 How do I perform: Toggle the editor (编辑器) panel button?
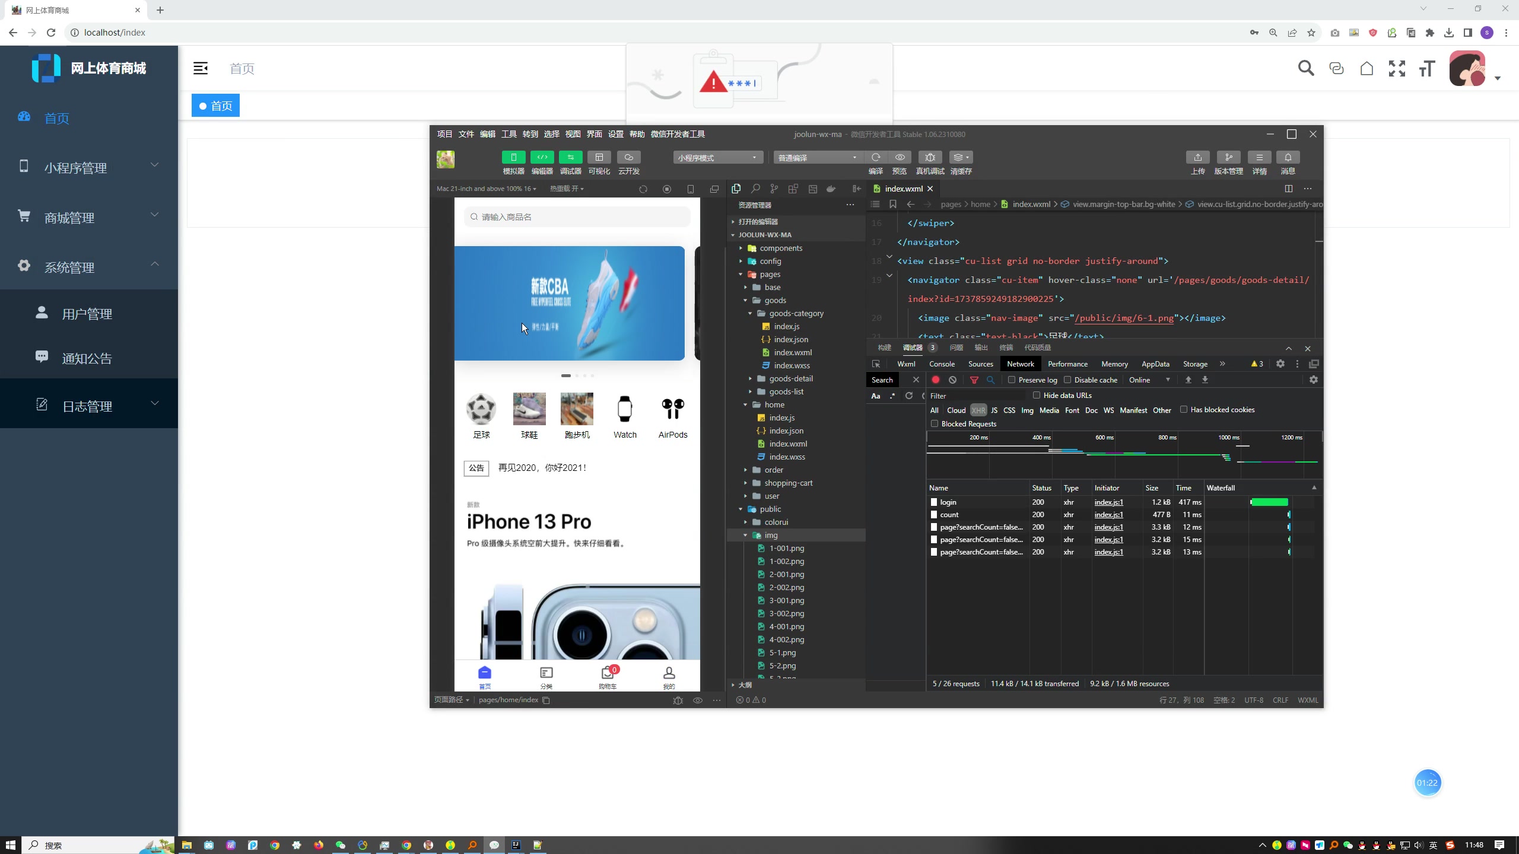tap(542, 157)
